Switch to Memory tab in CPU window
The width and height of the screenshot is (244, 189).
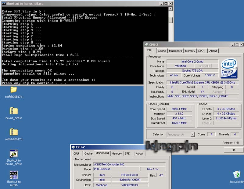click(x=190, y=51)
